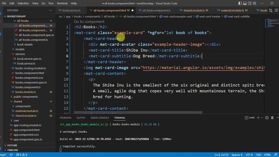Change language mode HTML in status bar
The height and width of the screenshot is (157, 279).
point(267,155)
